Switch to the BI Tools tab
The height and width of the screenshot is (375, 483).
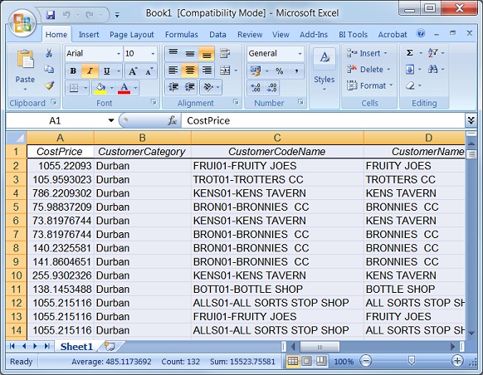pos(354,35)
